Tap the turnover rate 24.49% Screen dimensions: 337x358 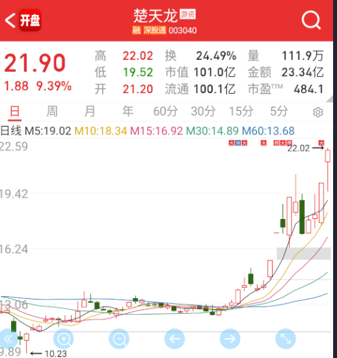pos(216,56)
